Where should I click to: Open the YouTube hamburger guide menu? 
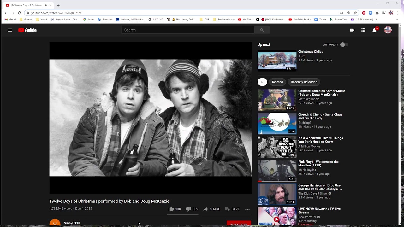coord(10,30)
